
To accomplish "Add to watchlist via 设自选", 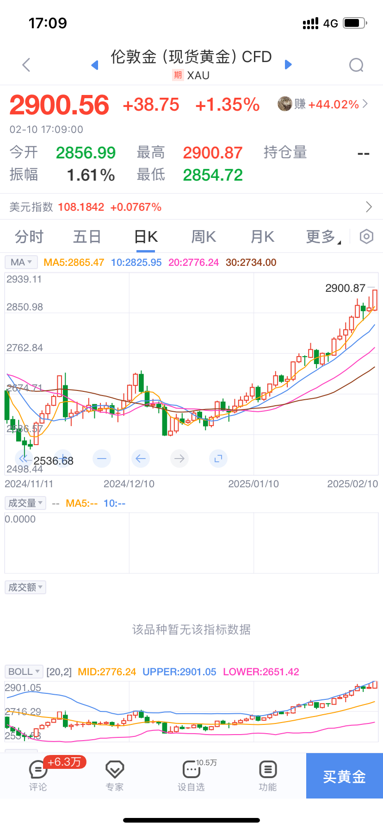I will [x=191, y=776].
